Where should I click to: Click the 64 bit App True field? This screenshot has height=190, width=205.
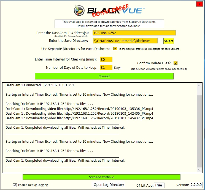pyautogui.click(x=159, y=185)
